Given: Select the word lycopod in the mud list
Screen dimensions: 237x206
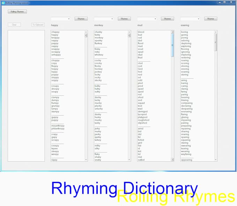Looking at the screenshot, I should (x=142, y=114).
